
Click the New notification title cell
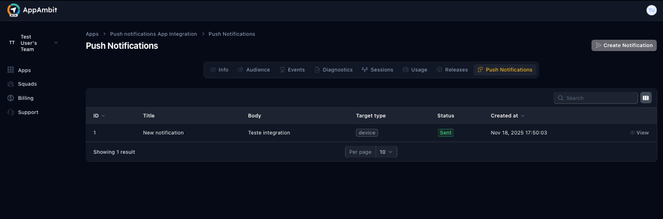(x=163, y=133)
